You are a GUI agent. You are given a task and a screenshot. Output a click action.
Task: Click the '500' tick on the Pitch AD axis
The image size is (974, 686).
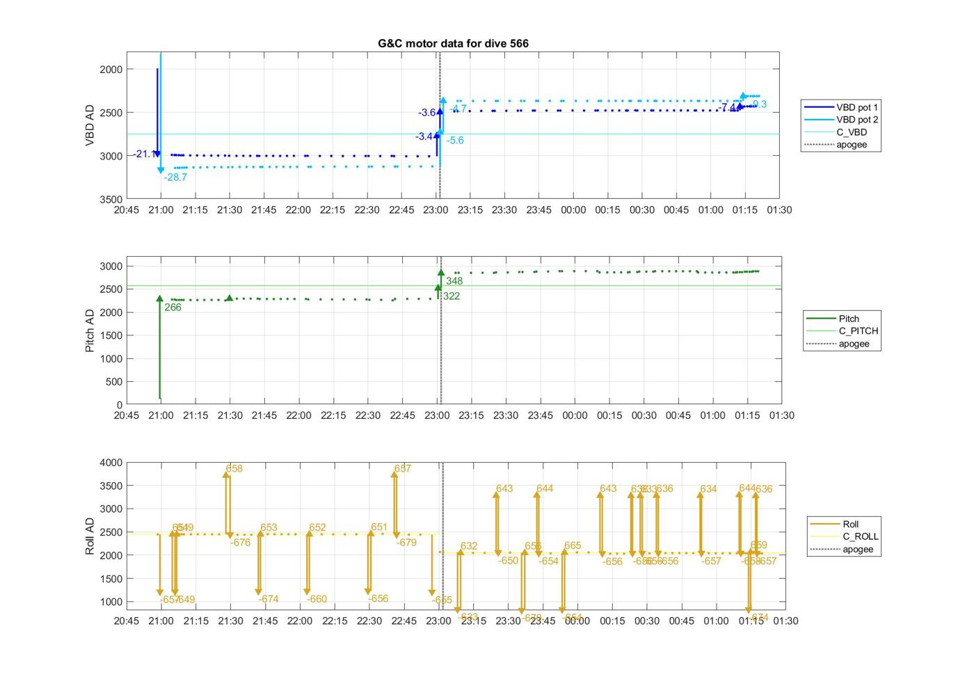114,381
